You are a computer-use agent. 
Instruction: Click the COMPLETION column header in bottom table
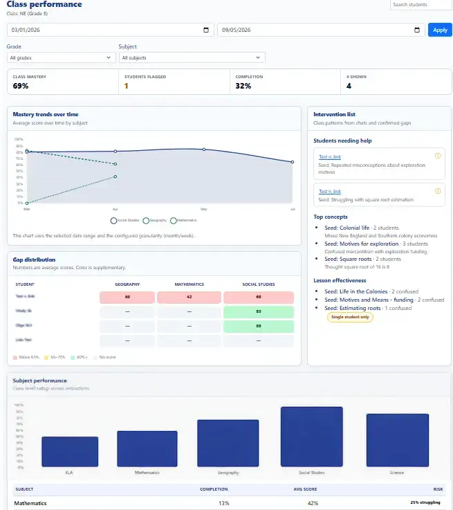point(214,489)
